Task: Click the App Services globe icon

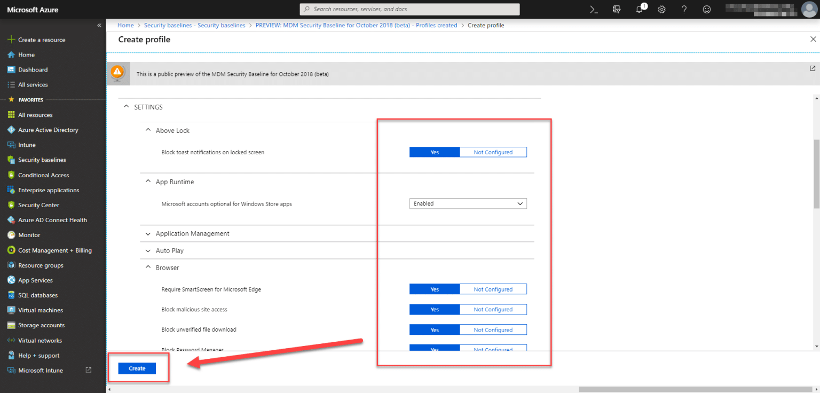Action: click(x=11, y=280)
